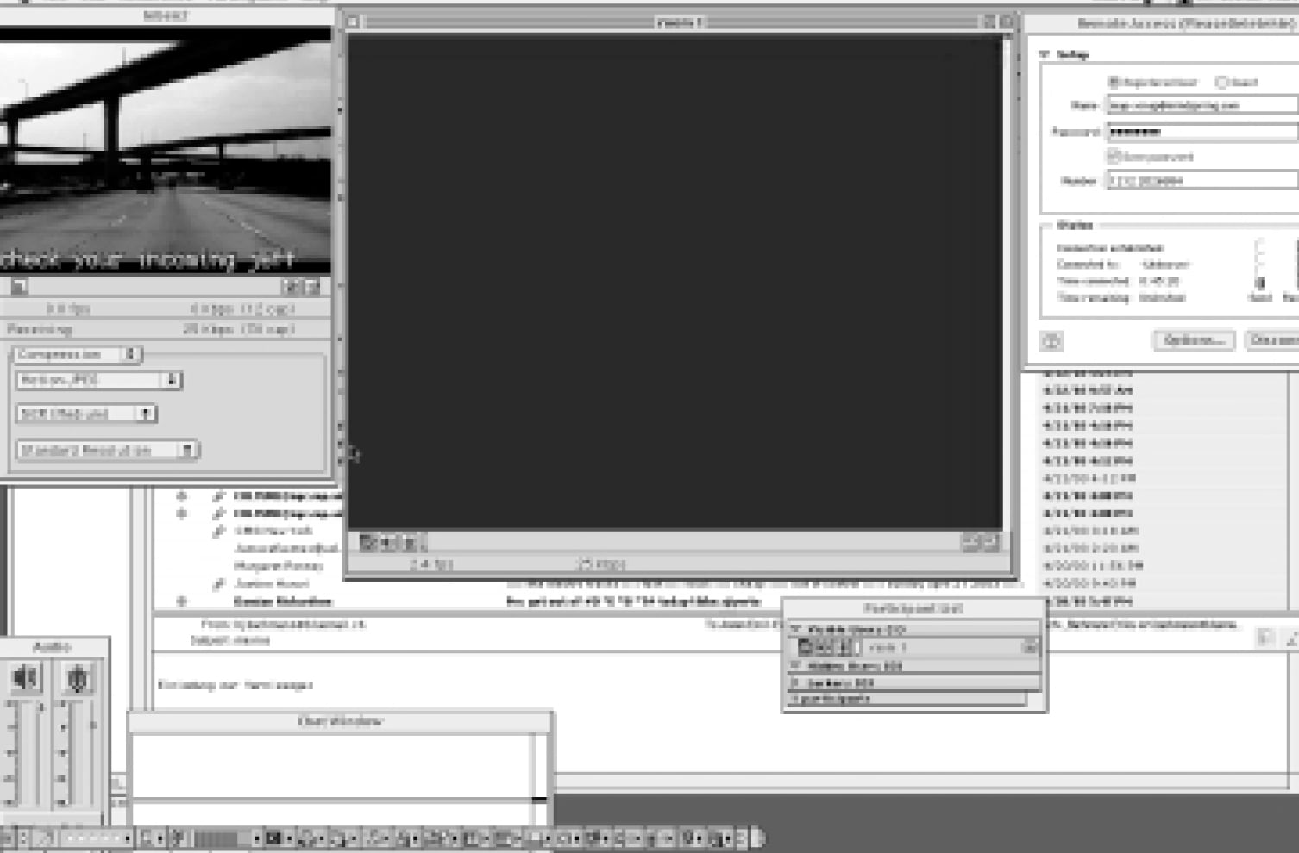The width and height of the screenshot is (1299, 853).
Task: Click the first of the paired icons at the black video window's bottom right
Action: [x=970, y=542]
